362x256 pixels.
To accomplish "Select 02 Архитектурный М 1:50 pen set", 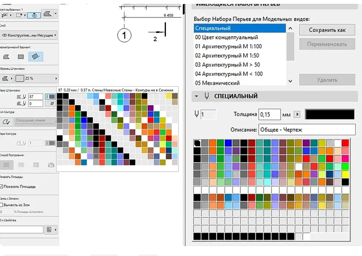I will click(x=240, y=56).
